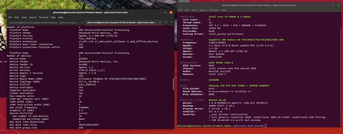Open View menu in right terminal window
The image size is (343, 134).
[194, 10]
